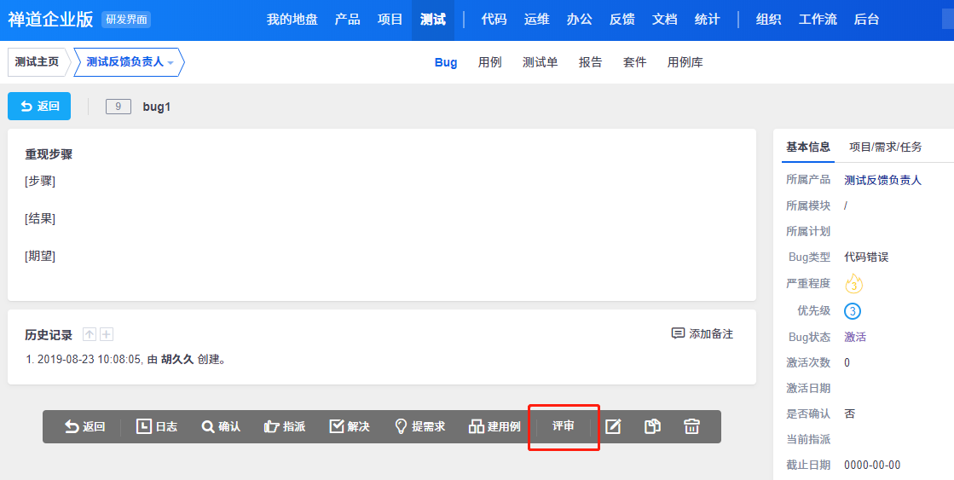Open 组织 in top navigation
The image size is (954, 480).
768,20
